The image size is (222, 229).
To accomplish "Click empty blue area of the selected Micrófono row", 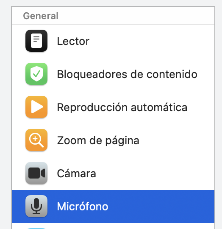I will (x=161, y=207).
